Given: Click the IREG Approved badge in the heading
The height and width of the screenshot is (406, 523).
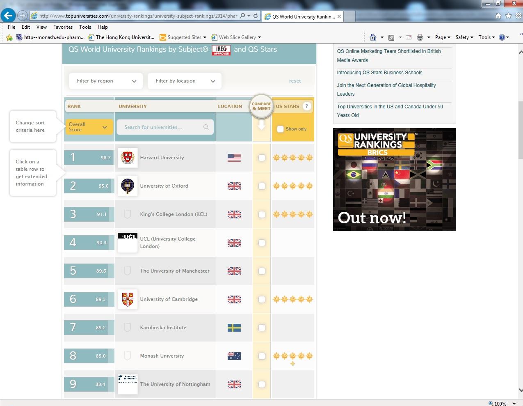Looking at the screenshot, I should 221,50.
